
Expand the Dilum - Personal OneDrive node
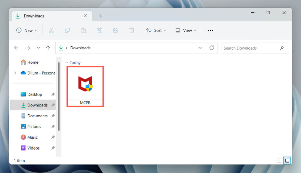[x=15, y=73]
